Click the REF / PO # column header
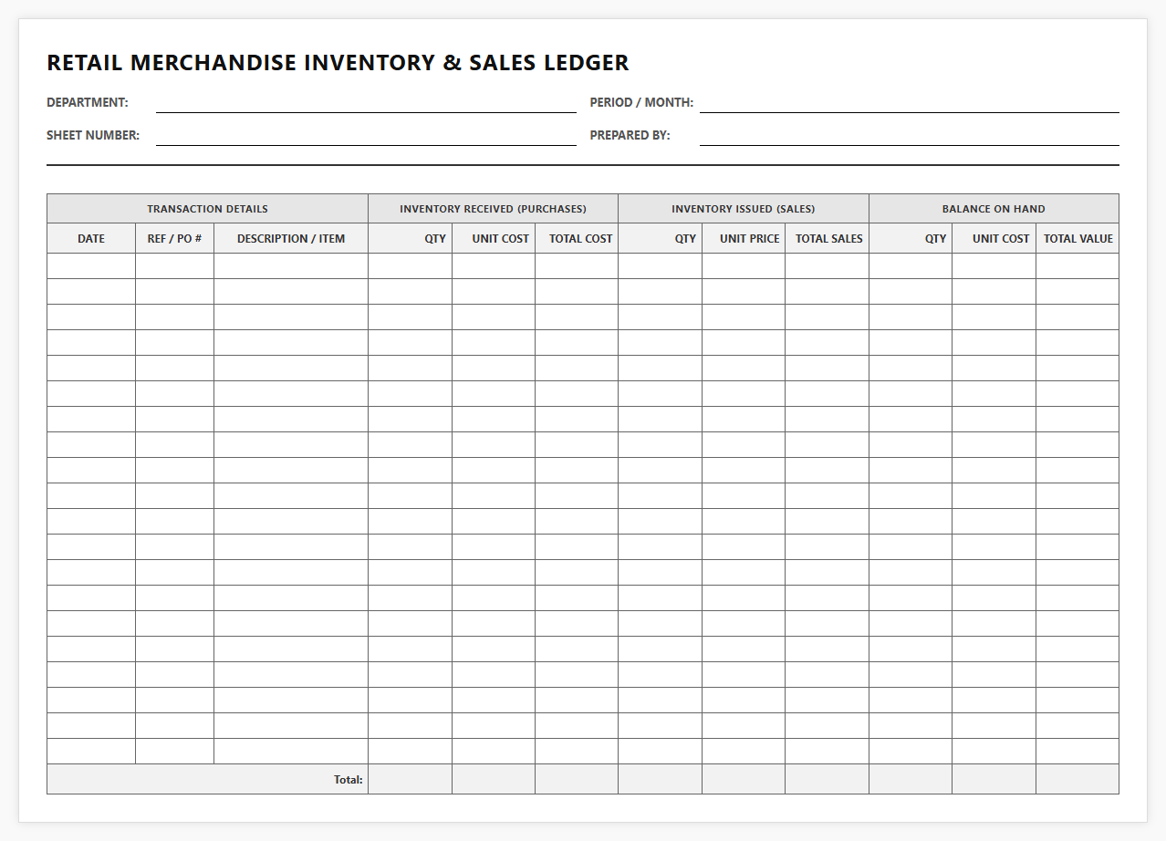1166x841 pixels. [175, 239]
